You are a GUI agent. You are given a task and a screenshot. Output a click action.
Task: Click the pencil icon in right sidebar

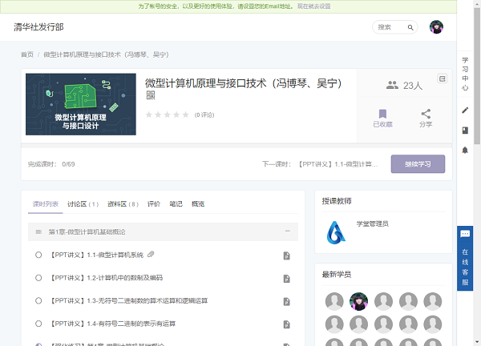(x=465, y=111)
